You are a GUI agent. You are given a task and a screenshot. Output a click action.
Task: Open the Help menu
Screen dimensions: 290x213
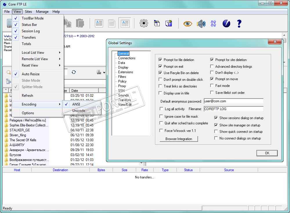pyautogui.click(x=56, y=12)
